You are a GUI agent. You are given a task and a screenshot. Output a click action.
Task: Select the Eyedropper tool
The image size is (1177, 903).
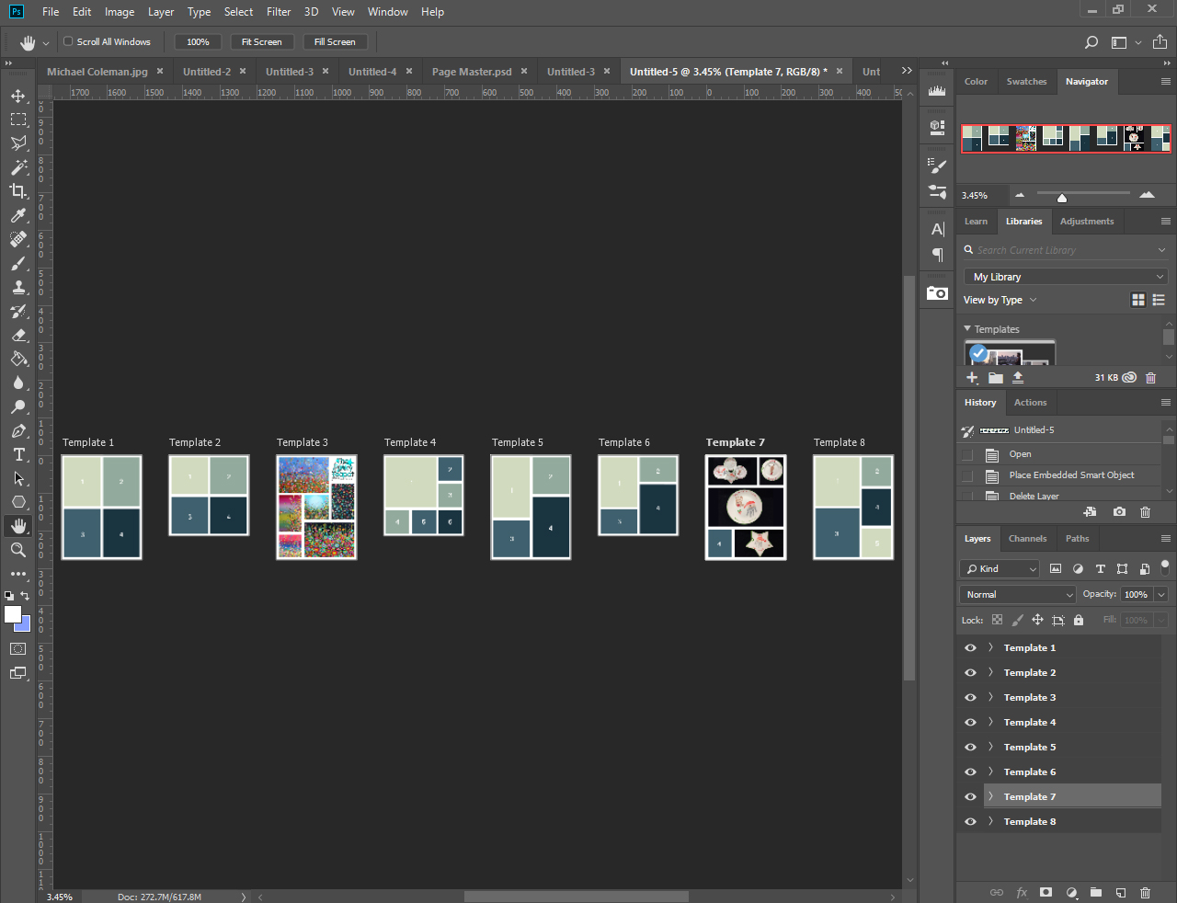(x=18, y=215)
